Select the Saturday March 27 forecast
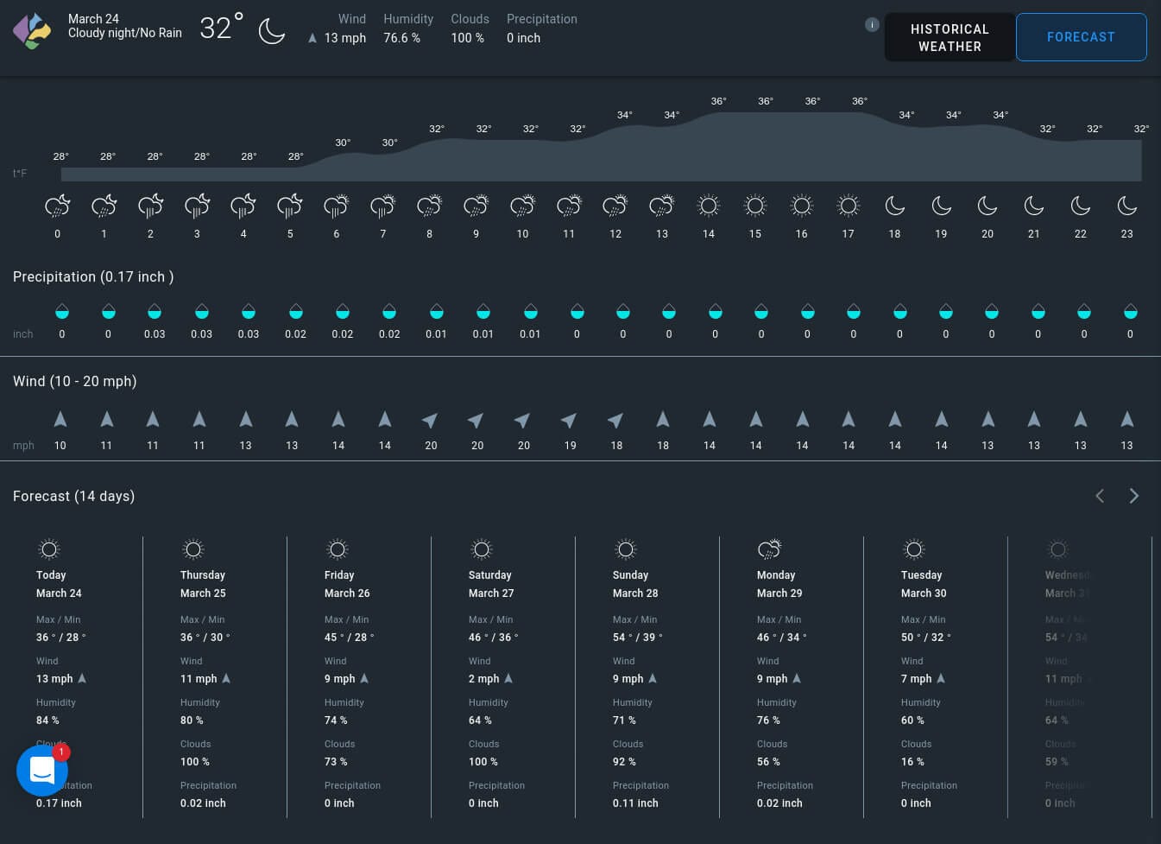Viewport: 1161px width, 844px height. [x=503, y=676]
